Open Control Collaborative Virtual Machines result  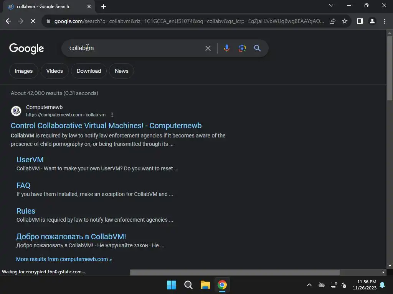pos(106,126)
